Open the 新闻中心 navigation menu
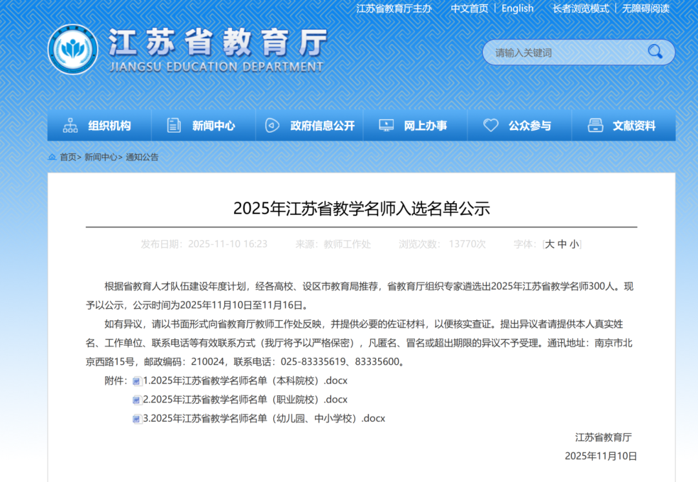 point(213,126)
